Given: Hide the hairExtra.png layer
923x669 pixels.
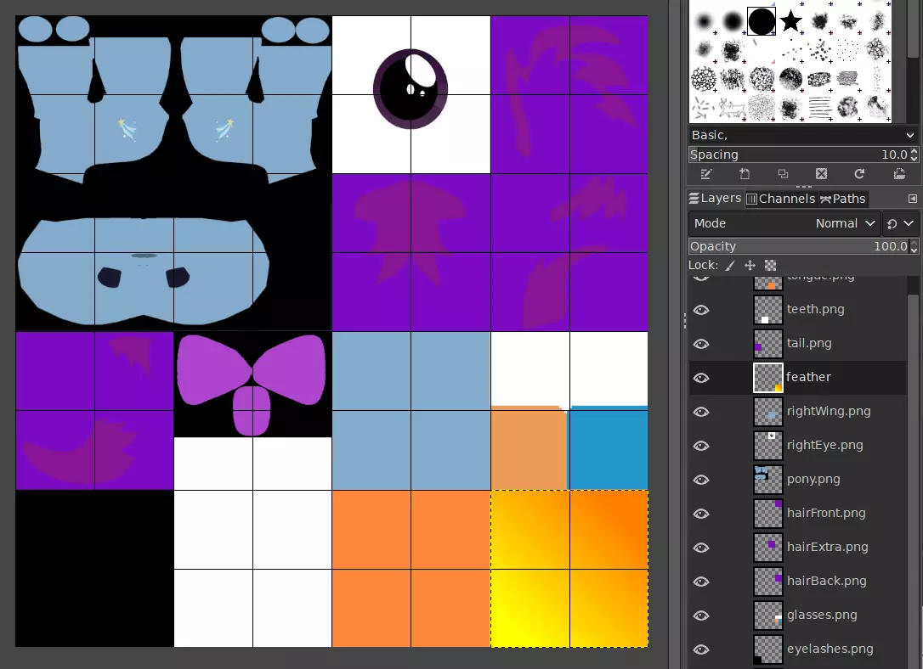Looking at the screenshot, I should click(x=701, y=548).
